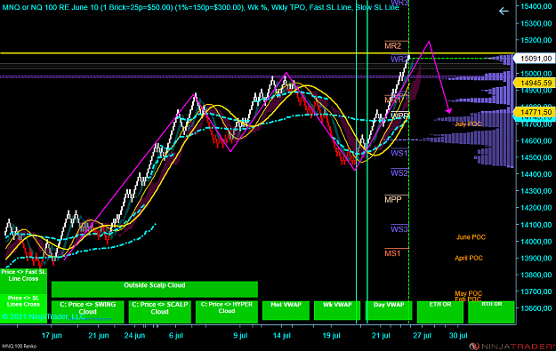
Task: Click the 'Mnt VWAP' status box
Action: 286,310
